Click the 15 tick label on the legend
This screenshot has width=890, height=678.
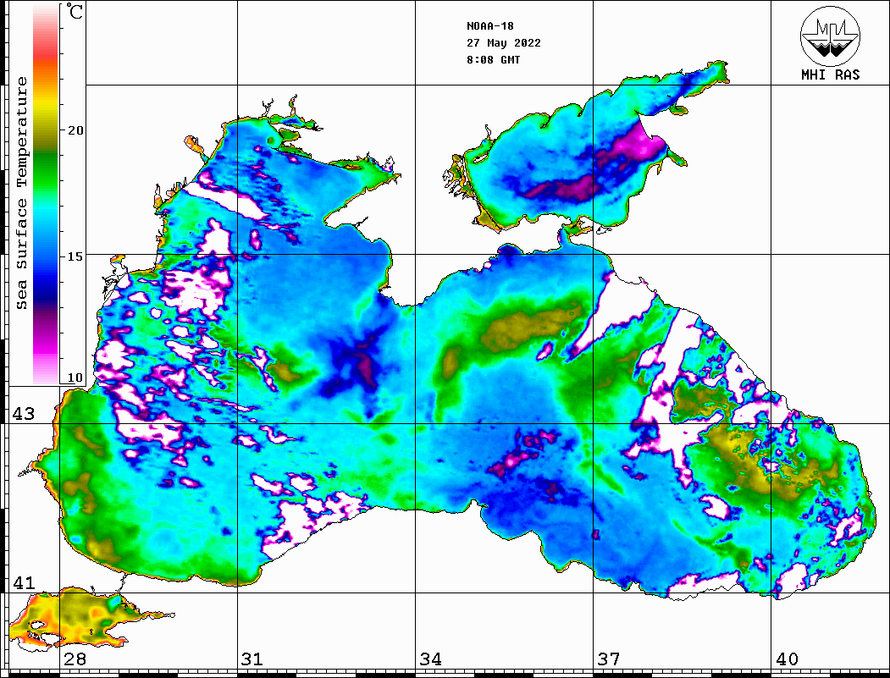[75, 256]
